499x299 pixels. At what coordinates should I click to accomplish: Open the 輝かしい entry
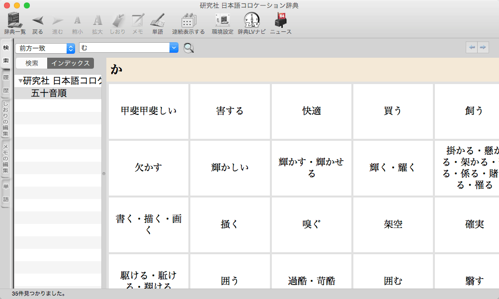[x=230, y=168]
